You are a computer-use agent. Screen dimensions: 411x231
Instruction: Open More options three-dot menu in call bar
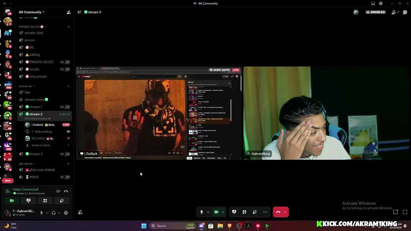[x=265, y=212]
